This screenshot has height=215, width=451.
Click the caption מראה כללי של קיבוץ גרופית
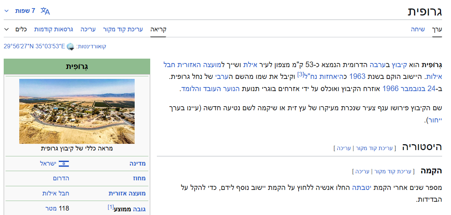click(x=77, y=148)
